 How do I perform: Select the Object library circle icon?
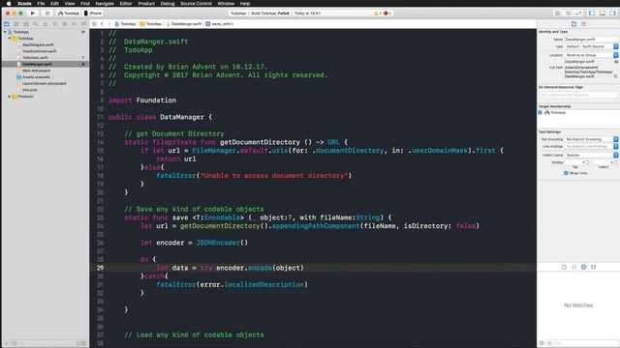coord(583,267)
